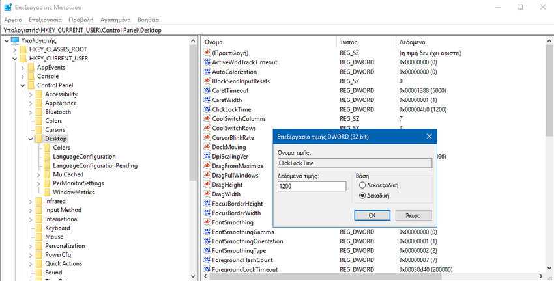Screen dimensions: 554x281
Task: Select the ForegroundLockTimeout value name
Action: point(244,270)
